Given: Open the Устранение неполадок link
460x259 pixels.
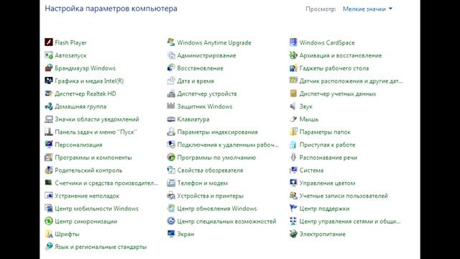Looking at the screenshot, I should tap(87, 196).
